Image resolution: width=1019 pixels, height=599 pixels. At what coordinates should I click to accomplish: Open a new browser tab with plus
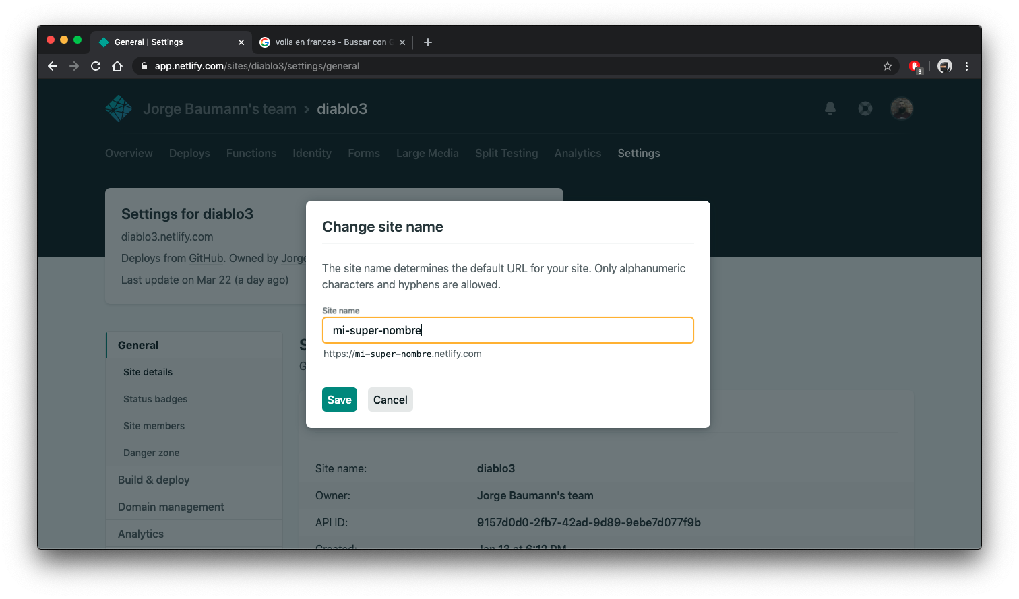(428, 42)
